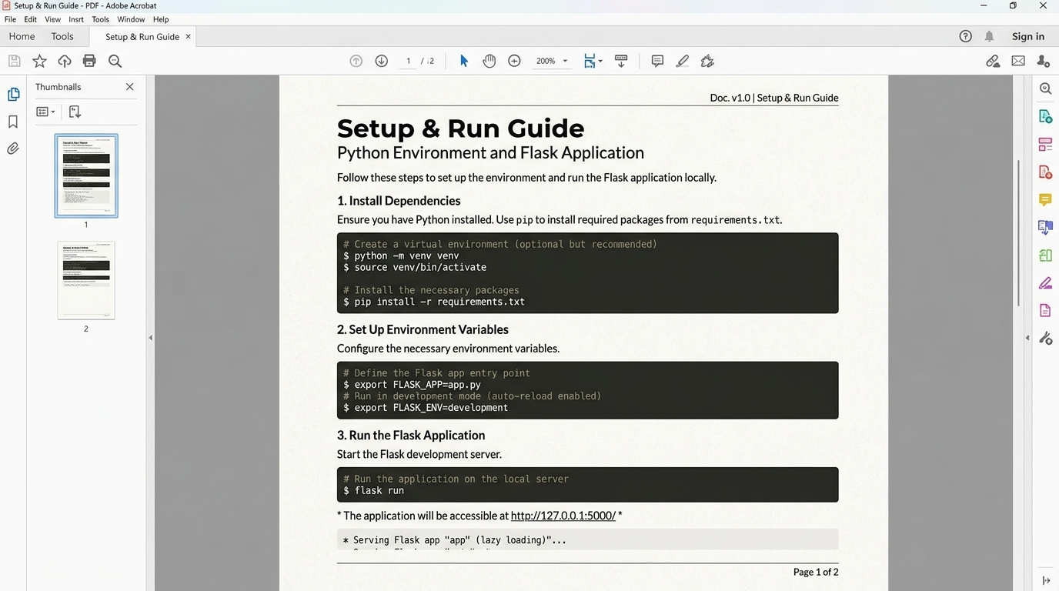Viewport: 1059px width, 591px height.
Task: Open the Attachments paperclip panel
Action: 13,149
